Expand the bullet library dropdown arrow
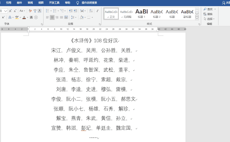This screenshot has width=230, height=142. pyautogui.click(x=51, y=11)
